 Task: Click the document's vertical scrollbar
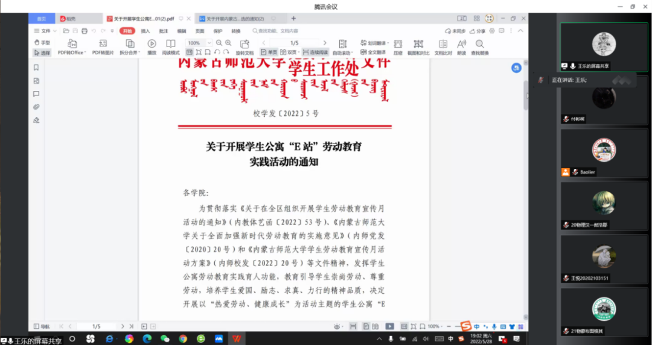tap(525, 97)
